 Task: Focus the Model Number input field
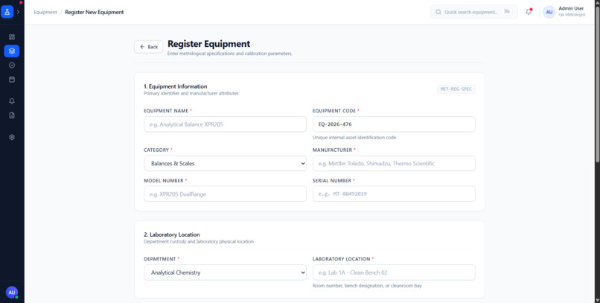click(x=225, y=194)
